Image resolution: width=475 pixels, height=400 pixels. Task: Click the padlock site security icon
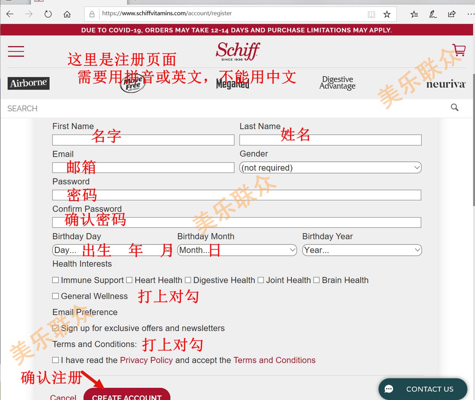(92, 14)
